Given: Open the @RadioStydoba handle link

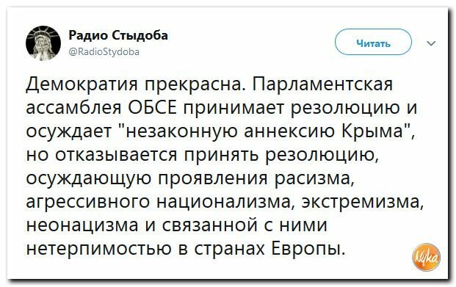Looking at the screenshot, I should point(104,52).
